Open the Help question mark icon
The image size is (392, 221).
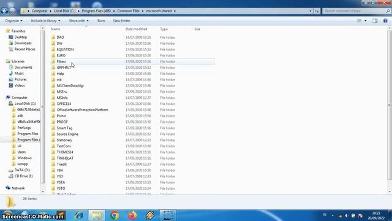coord(385,21)
